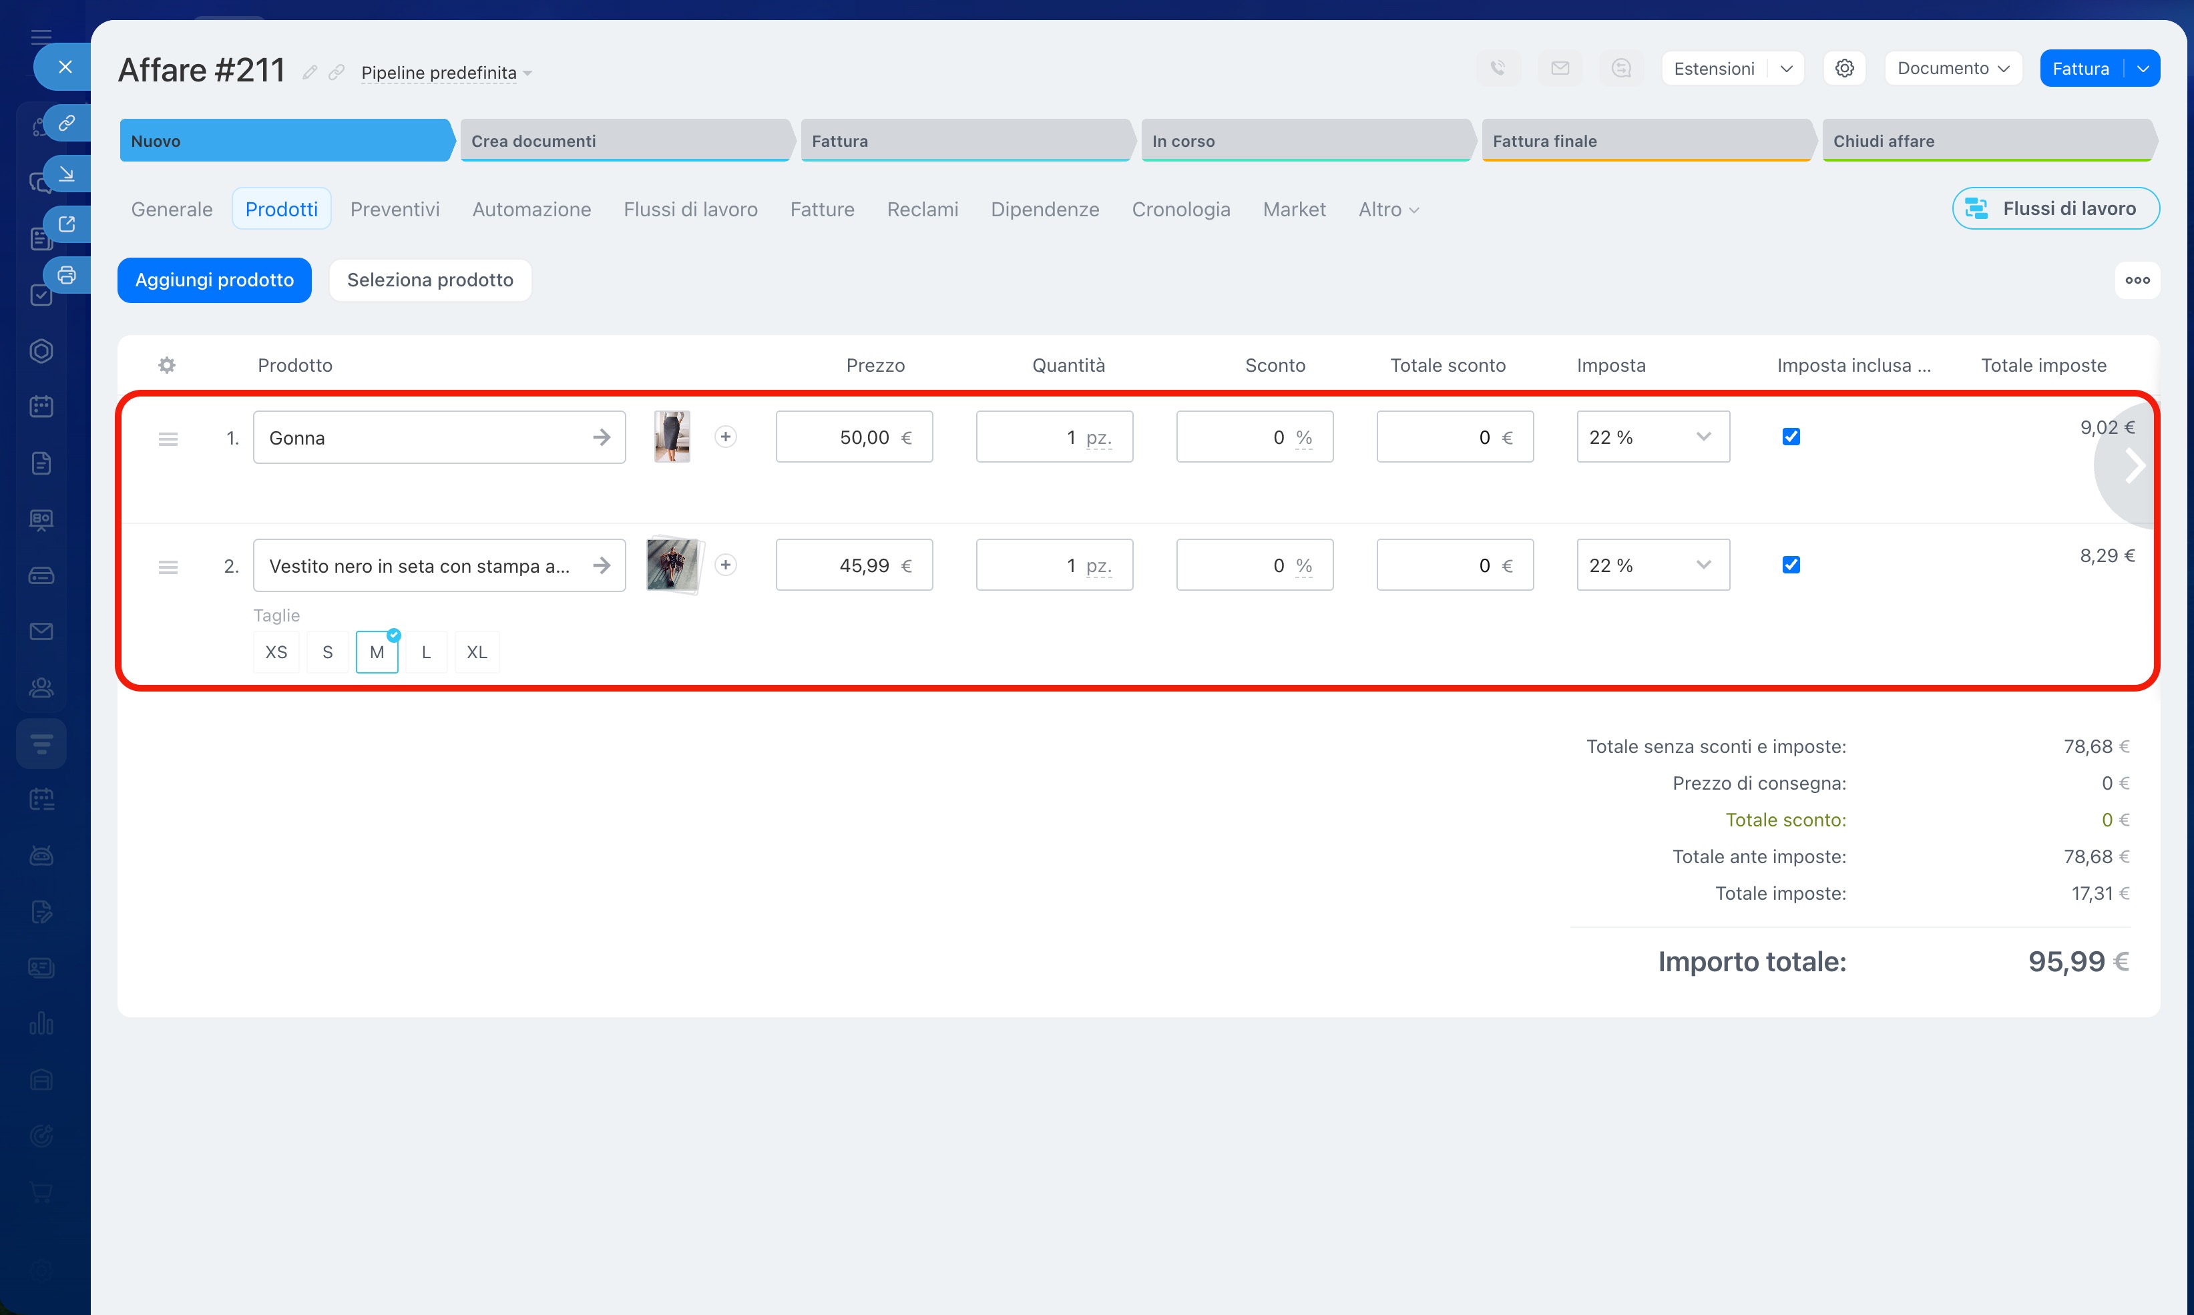Open product table column settings gear
Image resolution: width=2194 pixels, height=1315 pixels.
click(x=167, y=365)
